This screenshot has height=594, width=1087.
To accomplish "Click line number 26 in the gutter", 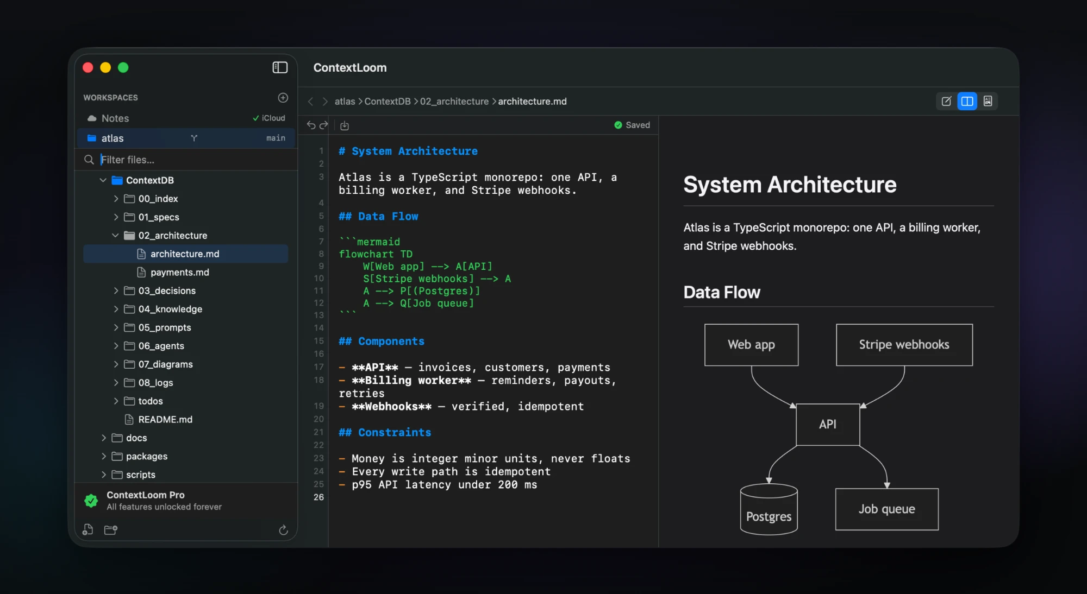I will (x=318, y=497).
